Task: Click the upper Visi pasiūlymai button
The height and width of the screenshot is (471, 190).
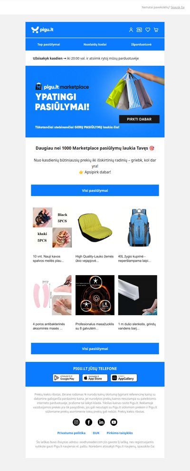Action: pos(95,190)
